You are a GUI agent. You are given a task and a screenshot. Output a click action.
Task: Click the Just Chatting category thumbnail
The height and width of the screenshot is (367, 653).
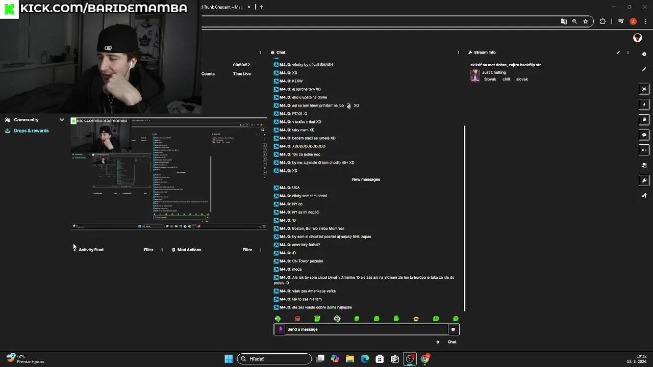coord(475,75)
